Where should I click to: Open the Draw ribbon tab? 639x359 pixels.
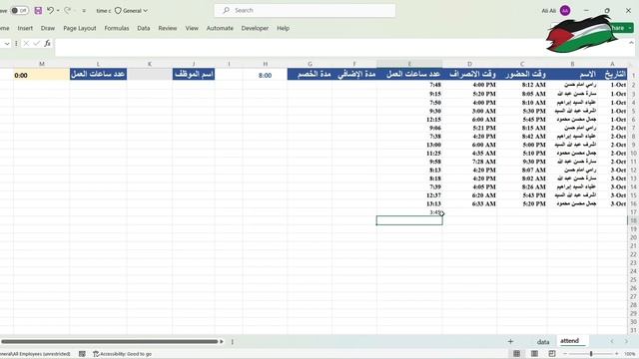coord(48,28)
